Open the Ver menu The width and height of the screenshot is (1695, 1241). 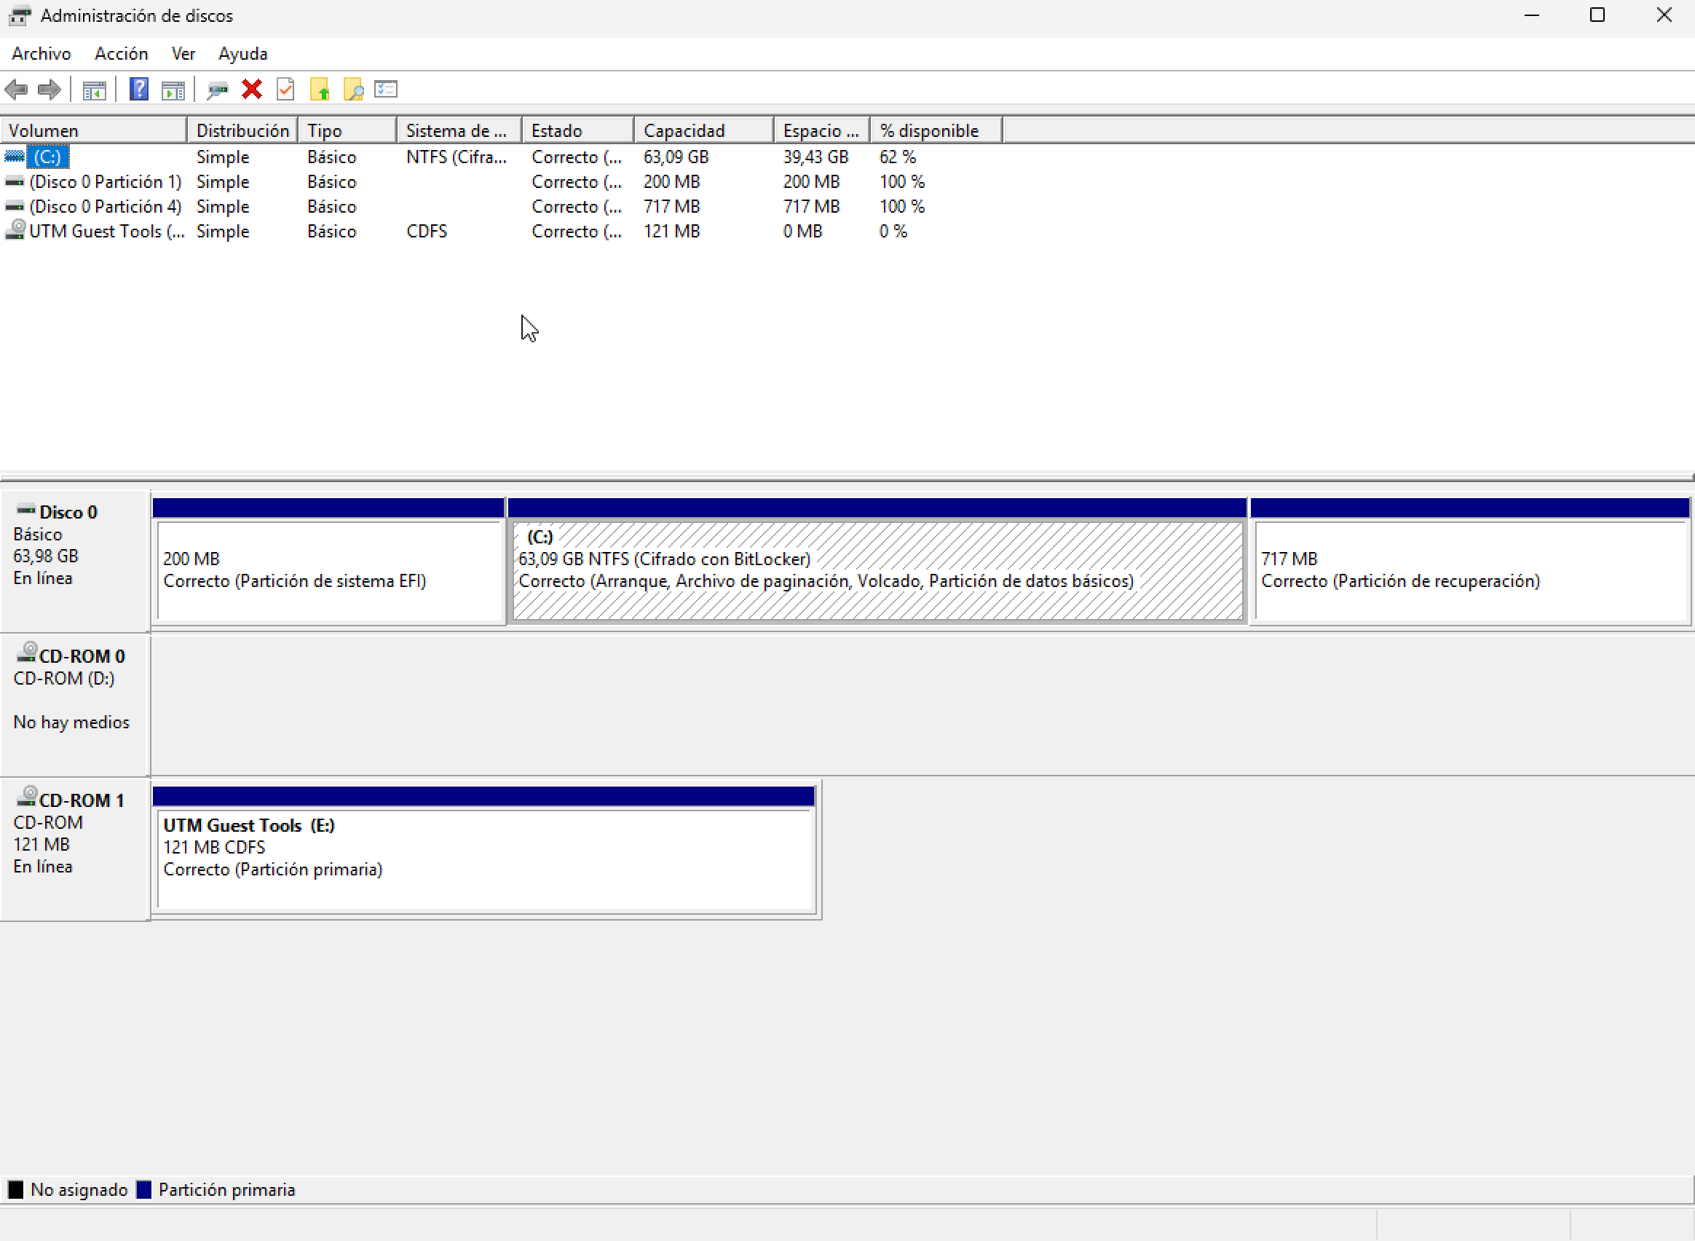[x=183, y=54]
